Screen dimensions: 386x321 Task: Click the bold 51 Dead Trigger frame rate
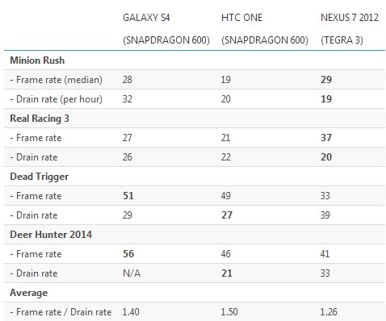pyautogui.click(x=128, y=196)
